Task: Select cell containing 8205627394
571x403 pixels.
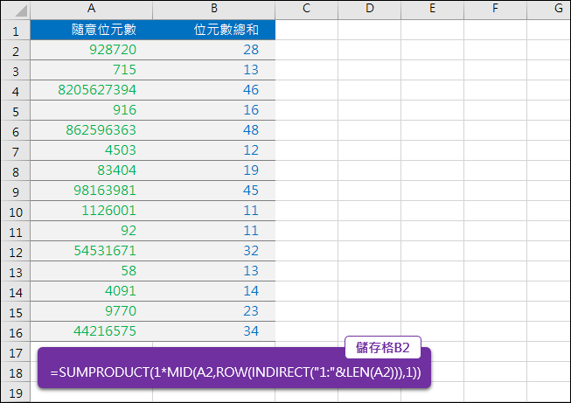Action: 92,90
